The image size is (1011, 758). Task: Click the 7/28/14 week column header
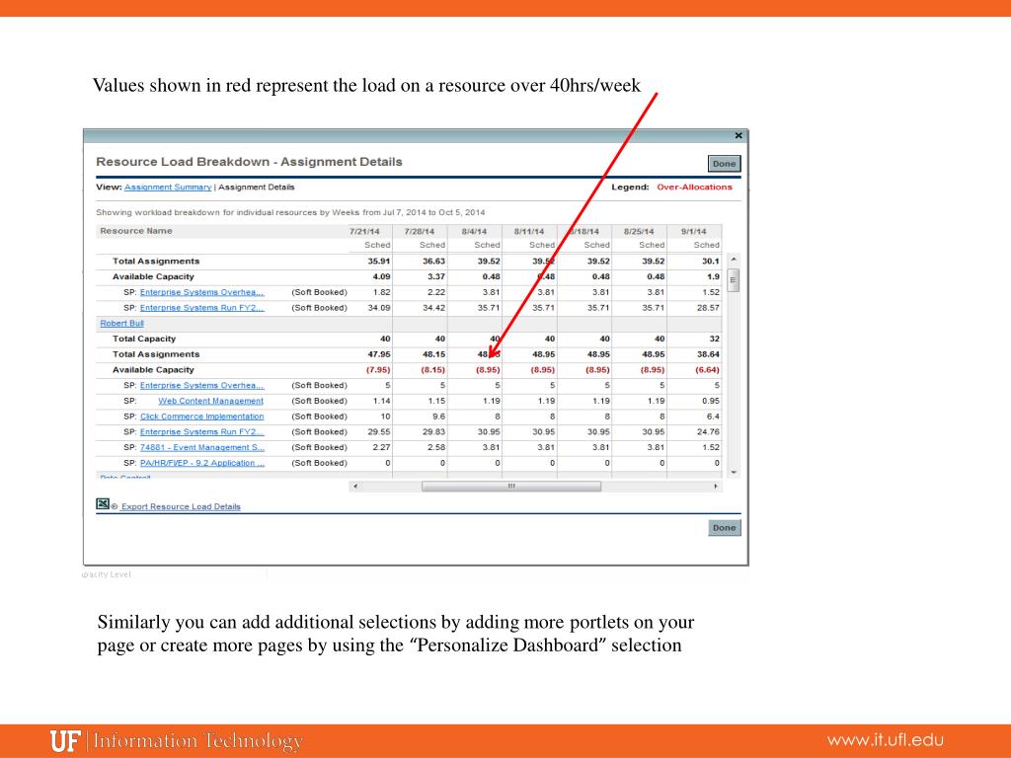[x=420, y=231]
